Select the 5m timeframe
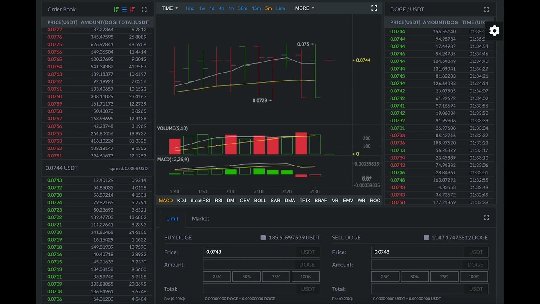540x304 pixels. point(268,8)
